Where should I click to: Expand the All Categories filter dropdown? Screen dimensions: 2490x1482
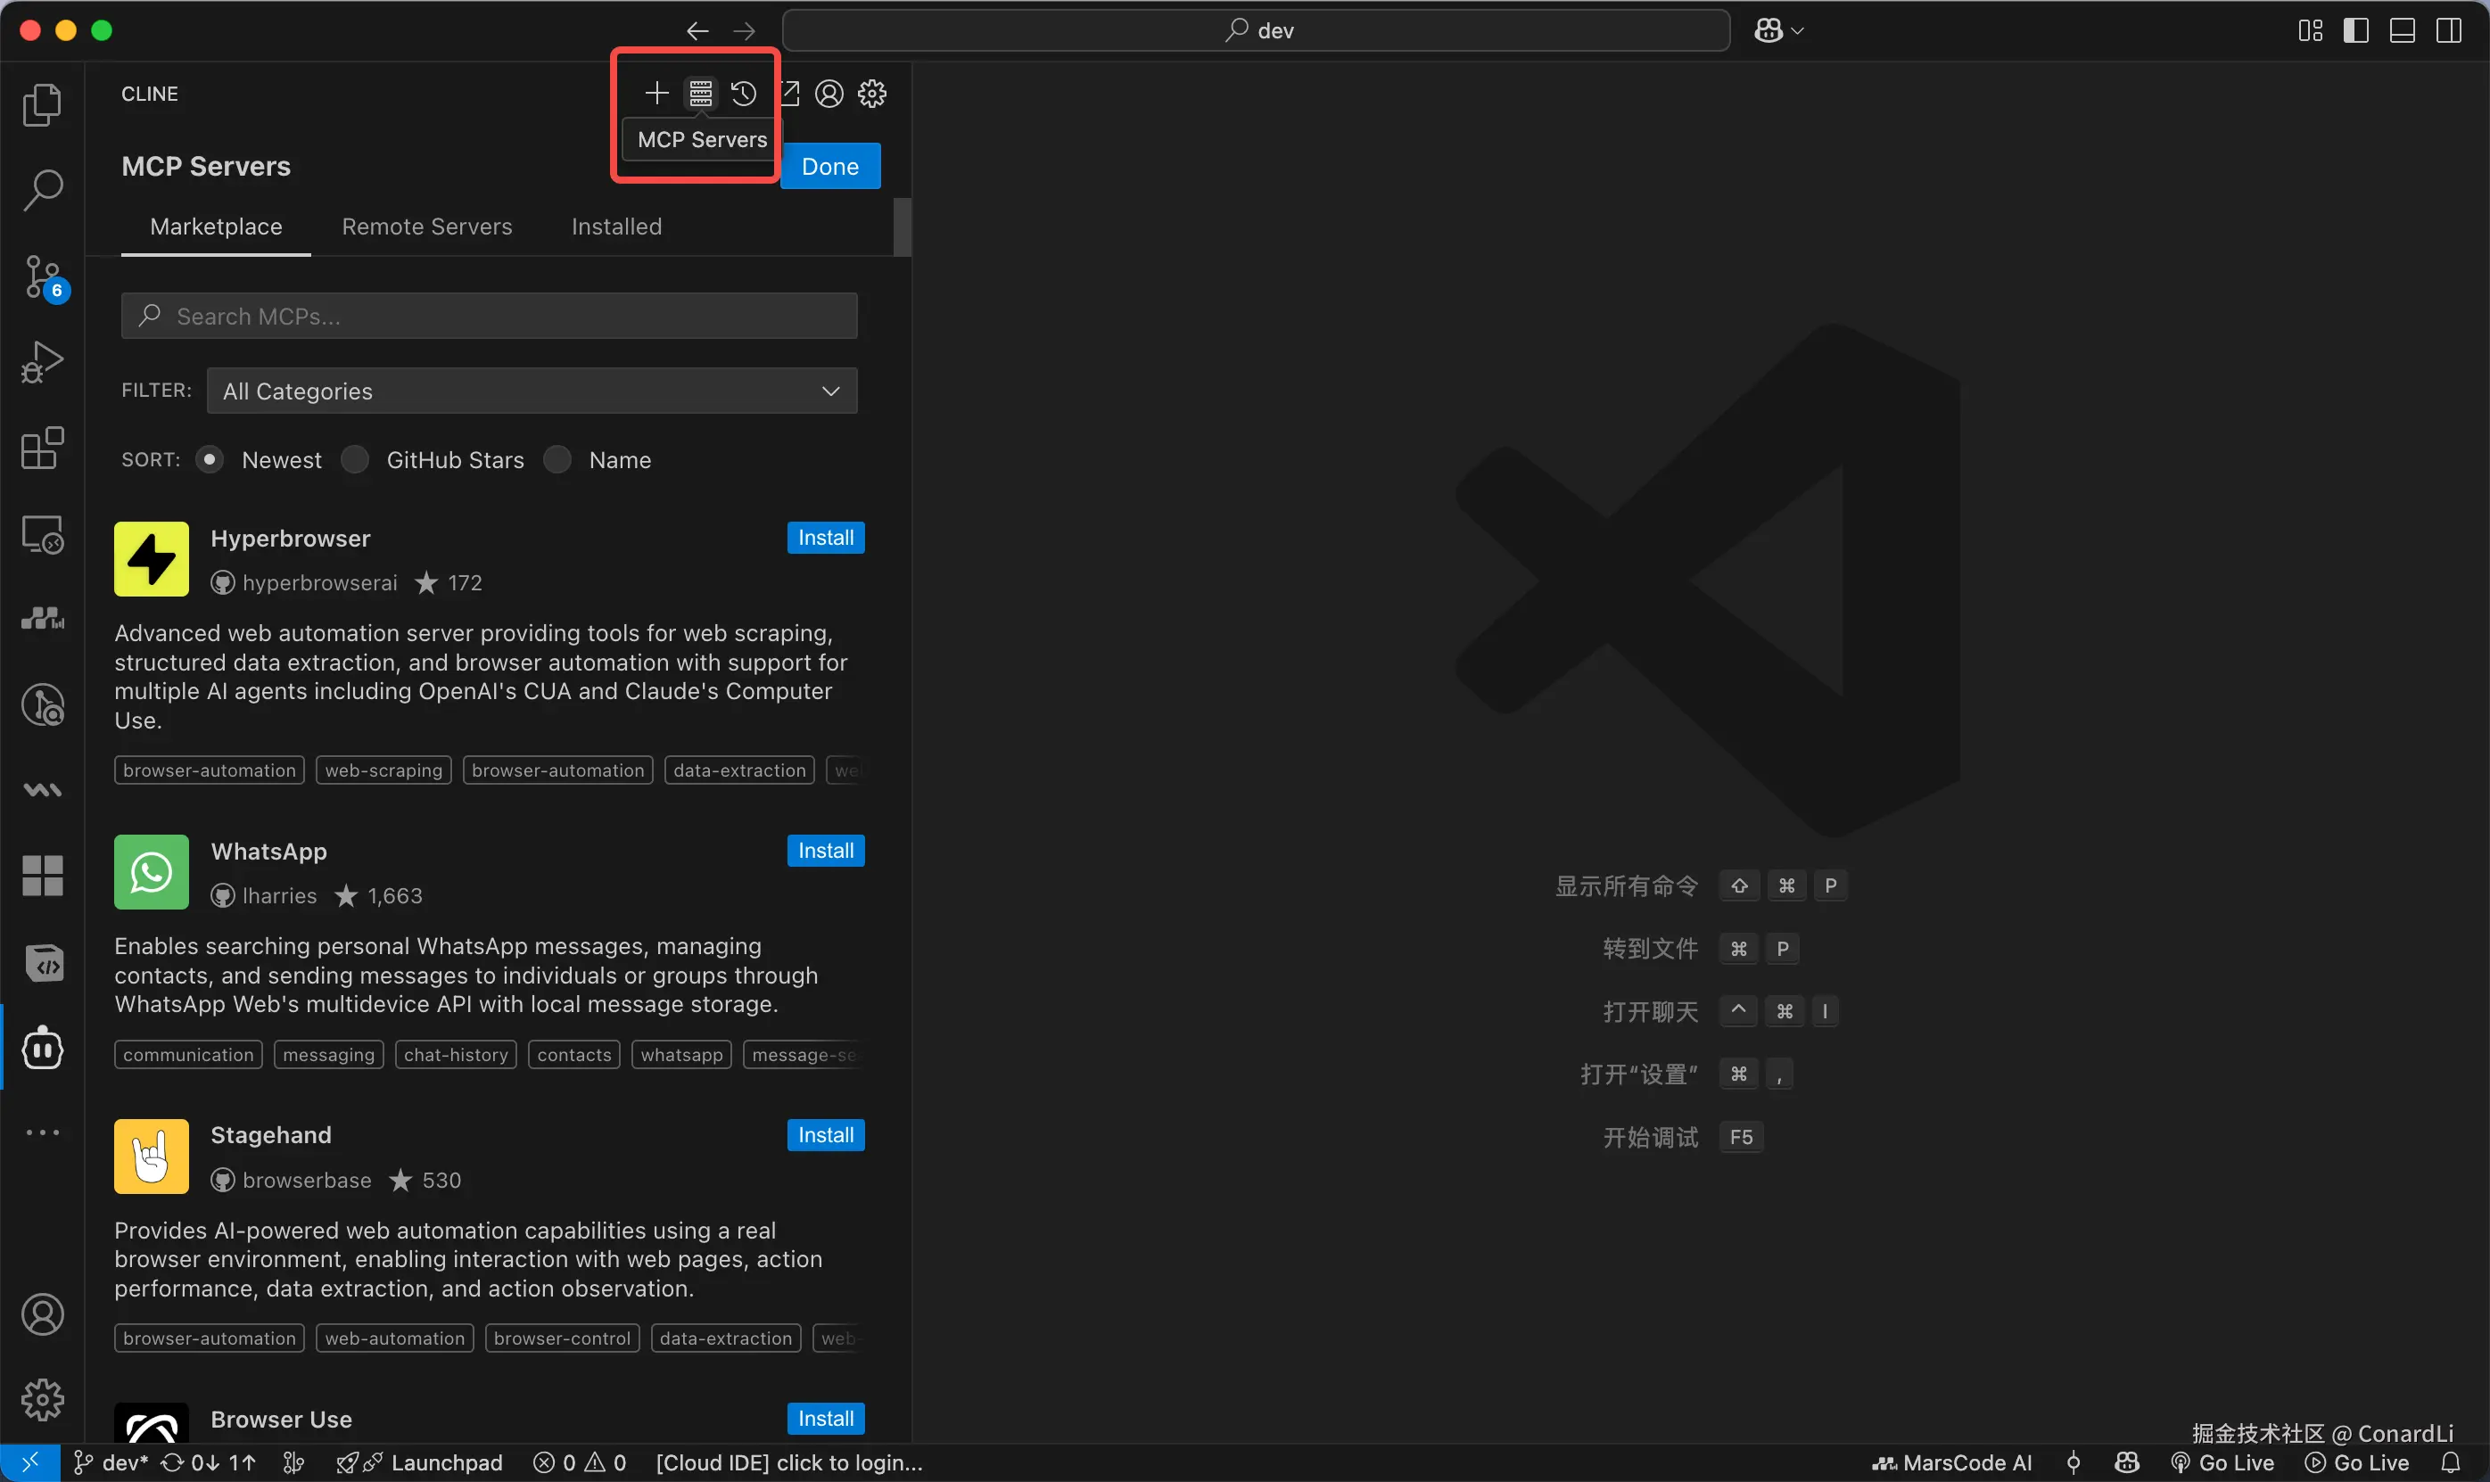point(532,391)
